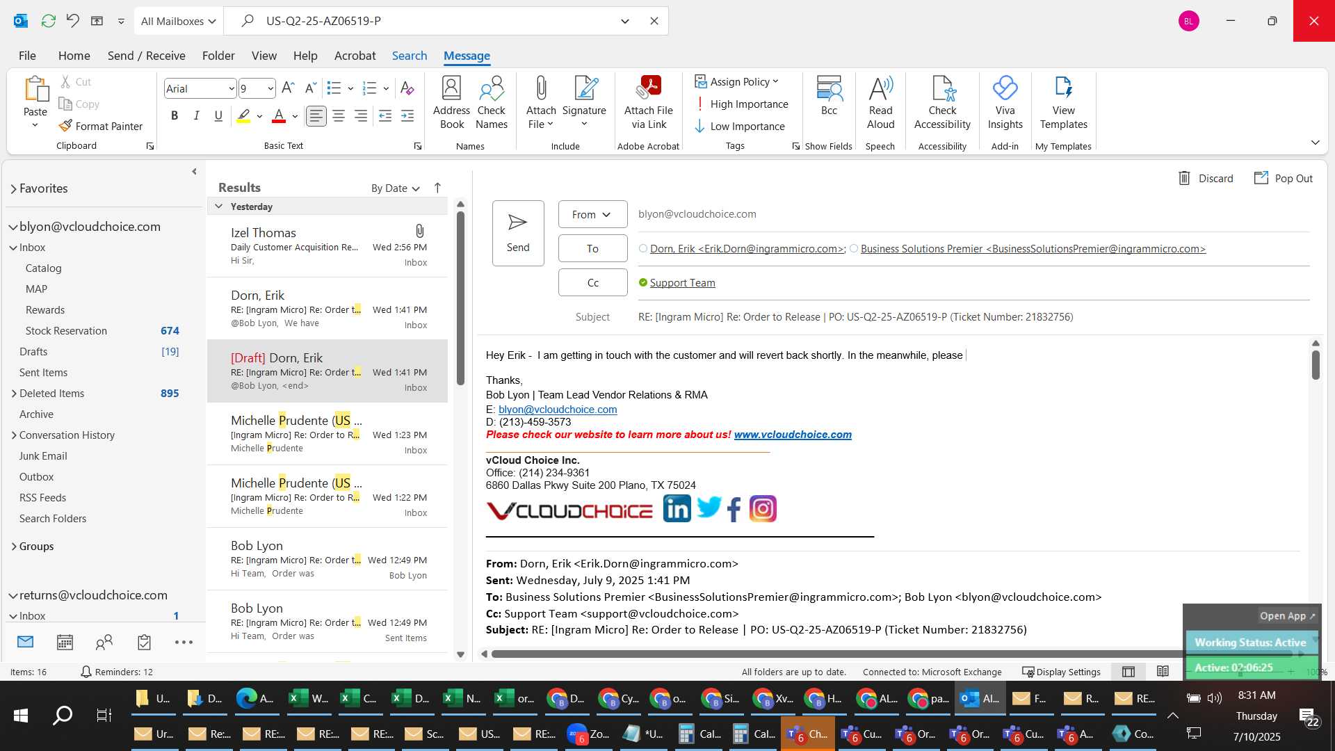This screenshot has height=751, width=1335.
Task: Center align text
Action: tap(339, 115)
